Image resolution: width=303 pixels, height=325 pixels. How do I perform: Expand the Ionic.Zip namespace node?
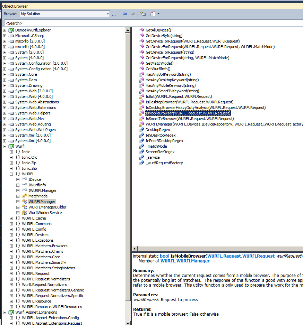[11, 163]
